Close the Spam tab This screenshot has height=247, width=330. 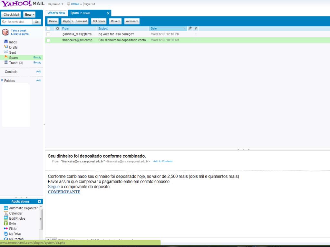(x=108, y=13)
